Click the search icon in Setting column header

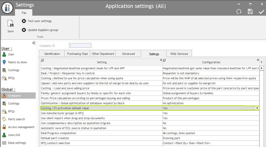(x=43, y=60)
